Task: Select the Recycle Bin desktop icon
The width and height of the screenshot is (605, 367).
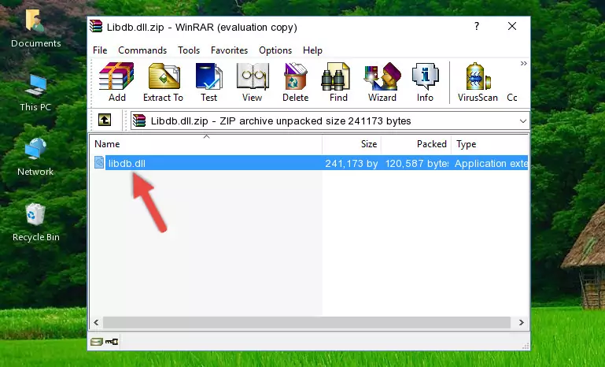Action: (x=35, y=222)
